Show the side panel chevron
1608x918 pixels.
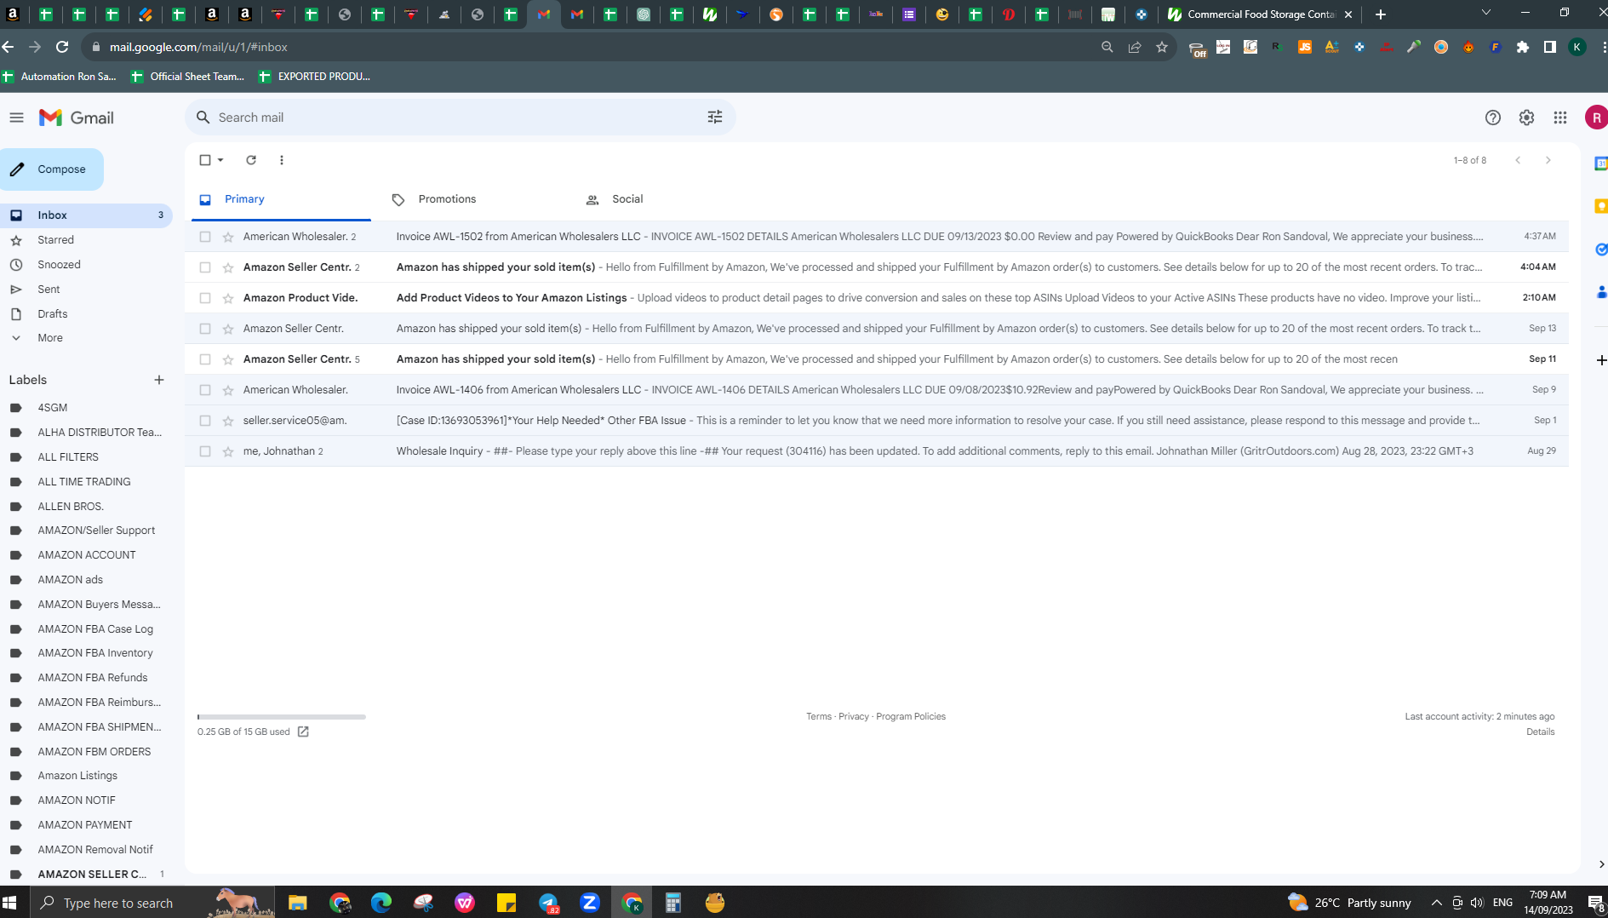point(1601,864)
